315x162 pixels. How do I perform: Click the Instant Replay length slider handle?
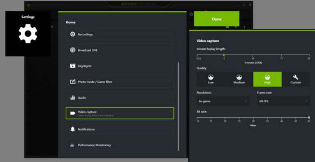(224, 55)
